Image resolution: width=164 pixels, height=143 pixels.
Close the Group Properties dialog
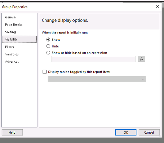tap(158, 7)
